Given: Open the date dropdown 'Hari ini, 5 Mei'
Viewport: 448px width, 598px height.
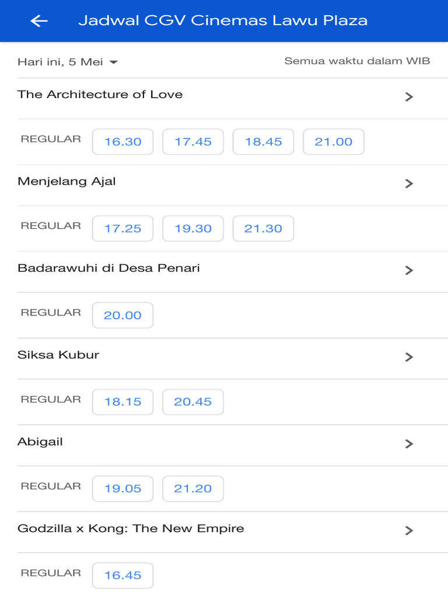Looking at the screenshot, I should (68, 62).
